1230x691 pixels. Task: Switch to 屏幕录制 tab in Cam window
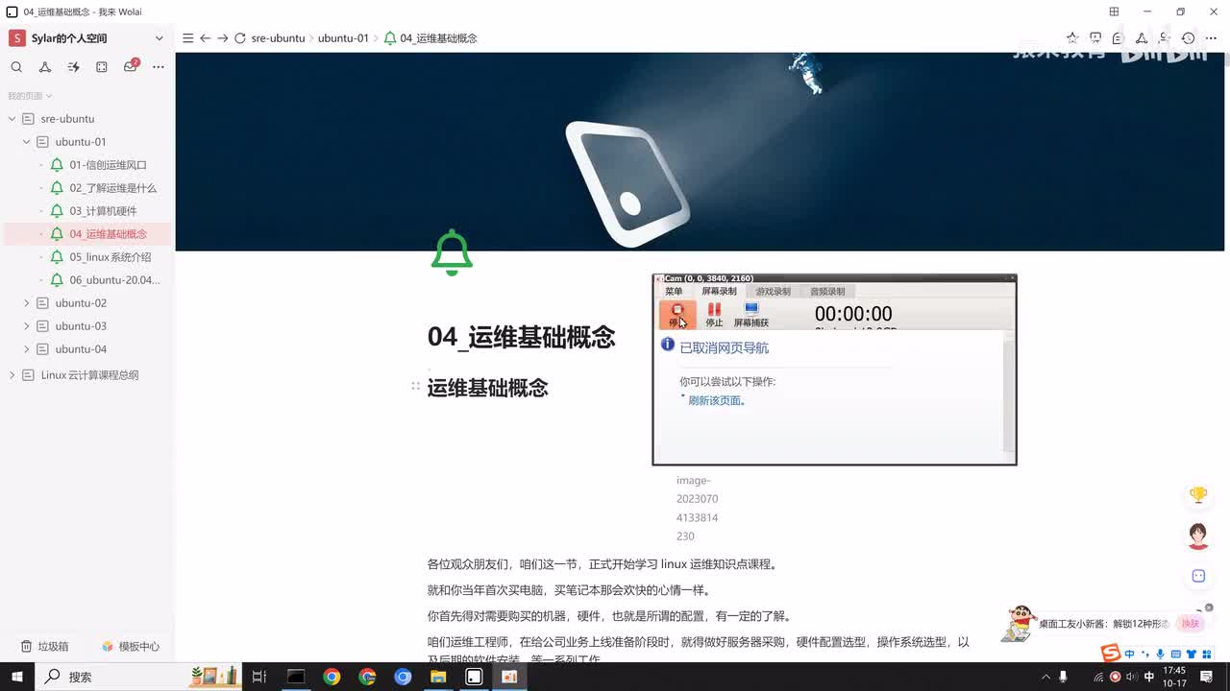pyautogui.click(x=719, y=292)
